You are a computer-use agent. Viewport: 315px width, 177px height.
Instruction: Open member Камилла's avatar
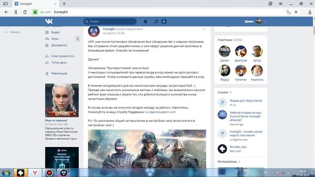tap(257, 70)
